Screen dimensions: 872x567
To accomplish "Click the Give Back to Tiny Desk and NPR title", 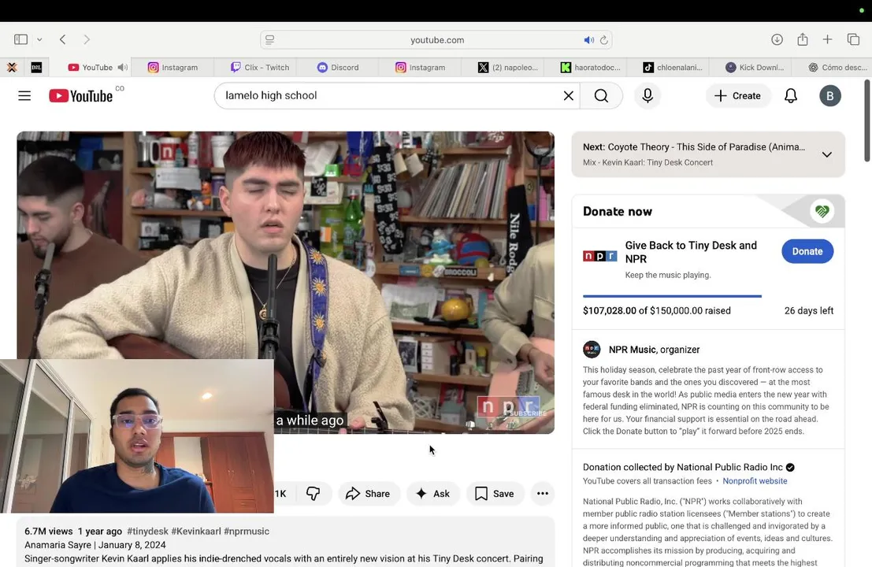I will coord(691,252).
